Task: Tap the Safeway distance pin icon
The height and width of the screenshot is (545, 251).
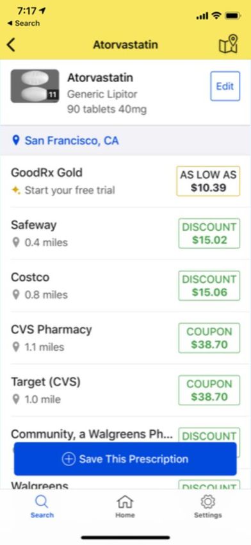Action: (x=15, y=242)
